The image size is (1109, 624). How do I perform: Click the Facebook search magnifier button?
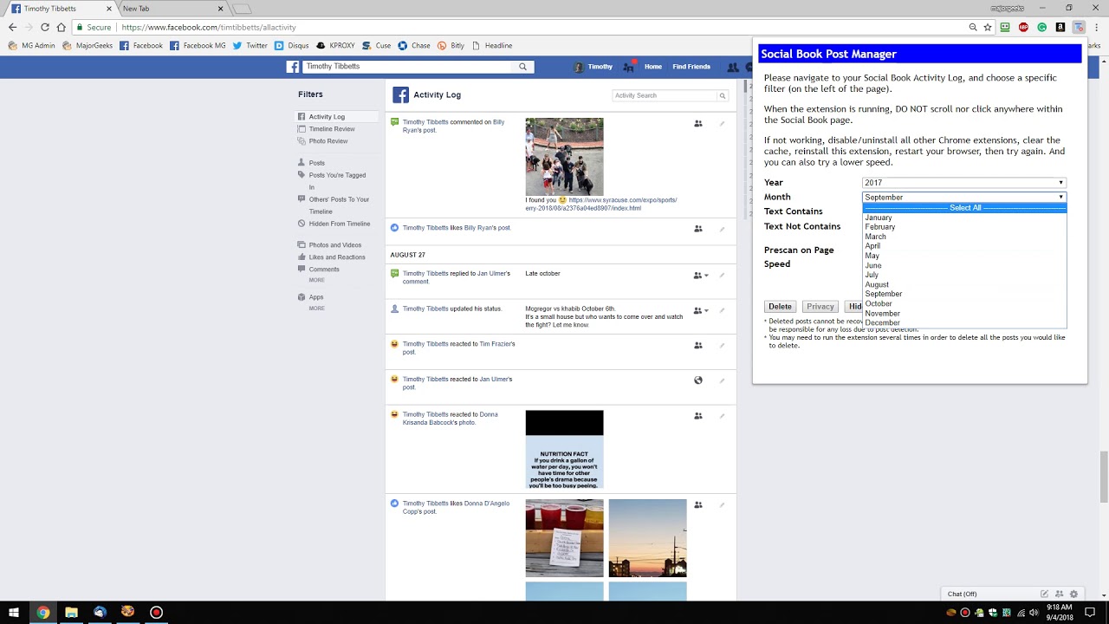(522, 67)
